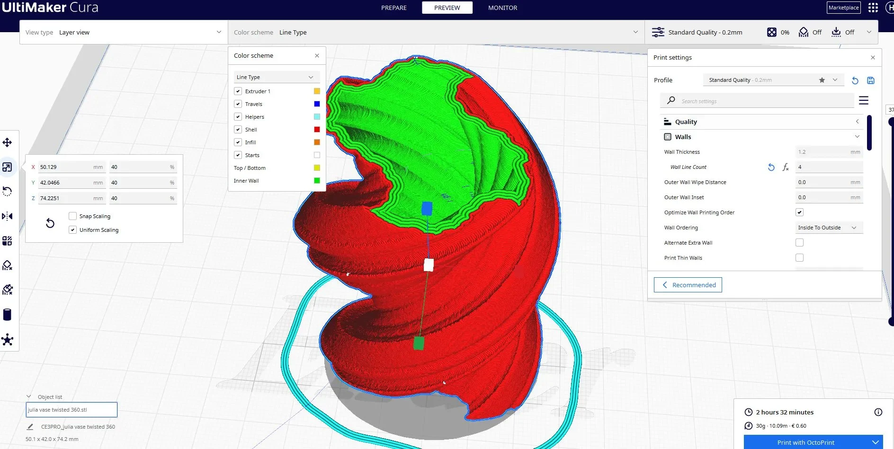Switch to the MONITOR stage

[503, 8]
